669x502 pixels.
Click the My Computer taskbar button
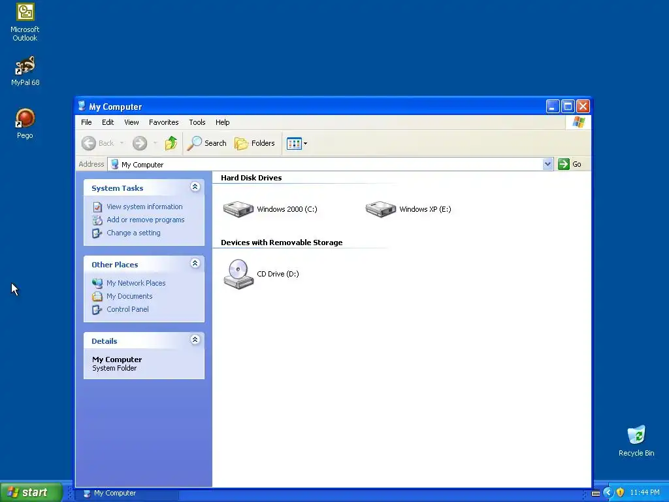coord(128,493)
